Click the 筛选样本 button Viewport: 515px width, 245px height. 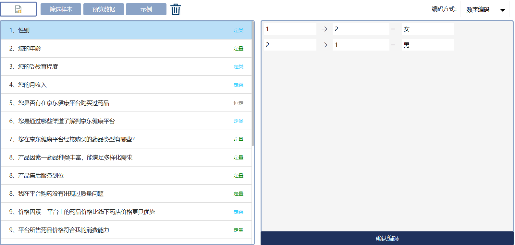coord(61,9)
